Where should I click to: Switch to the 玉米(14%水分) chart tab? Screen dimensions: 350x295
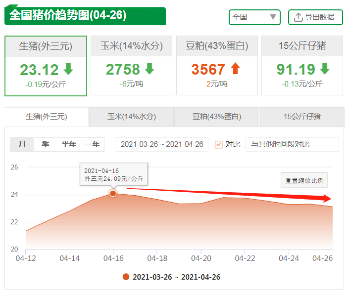(132, 117)
